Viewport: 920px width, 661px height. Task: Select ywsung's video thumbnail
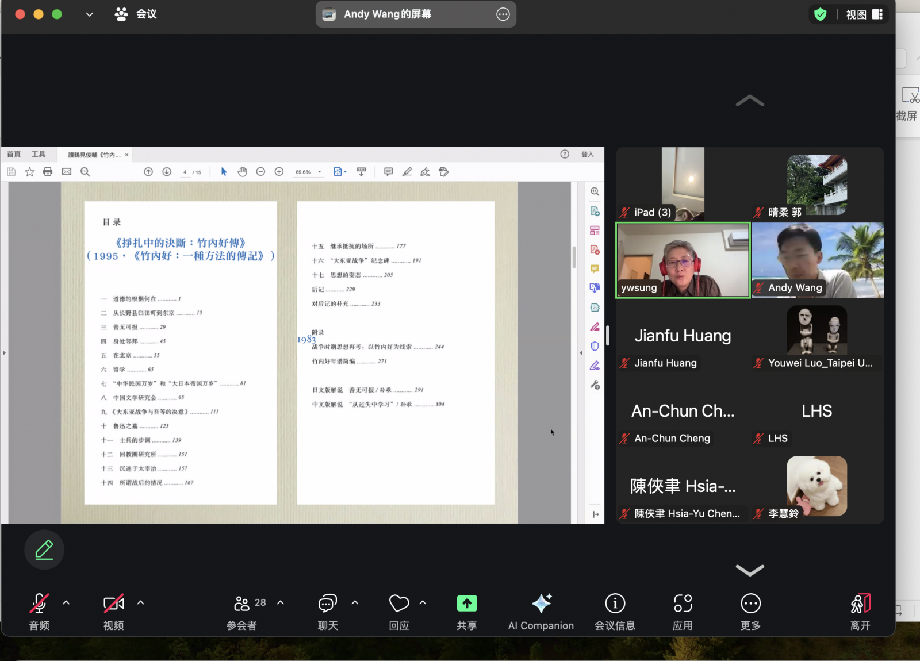(683, 260)
